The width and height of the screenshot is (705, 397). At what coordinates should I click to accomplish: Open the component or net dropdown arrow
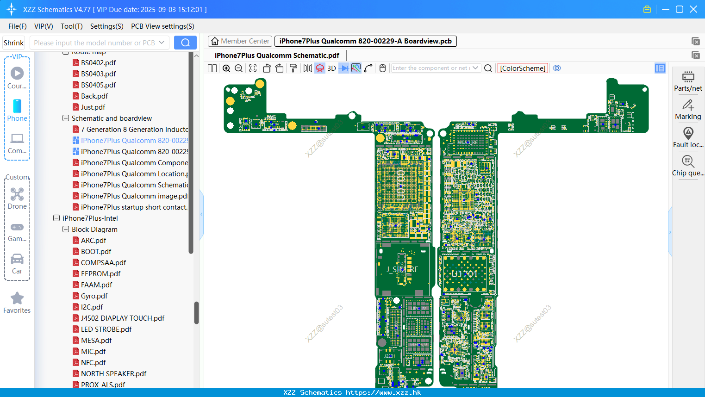click(x=475, y=68)
